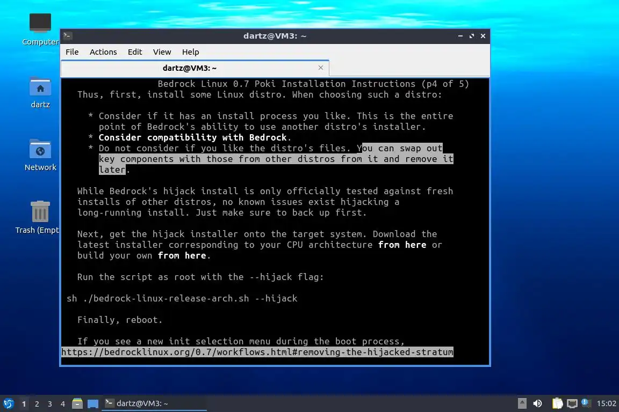Click the network connection tray icon
The width and height of the screenshot is (619, 412).
(572, 403)
